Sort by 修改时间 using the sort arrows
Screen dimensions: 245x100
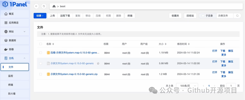tap(189, 44)
